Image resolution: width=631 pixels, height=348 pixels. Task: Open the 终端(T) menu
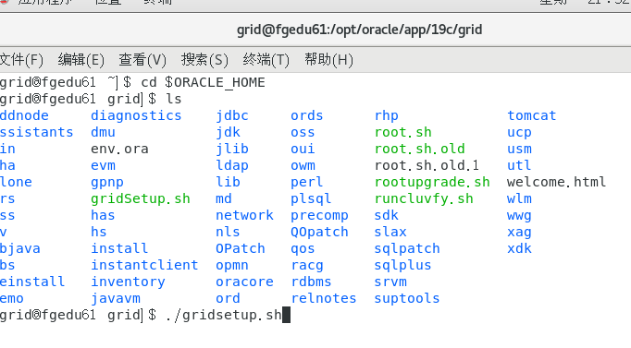266,60
